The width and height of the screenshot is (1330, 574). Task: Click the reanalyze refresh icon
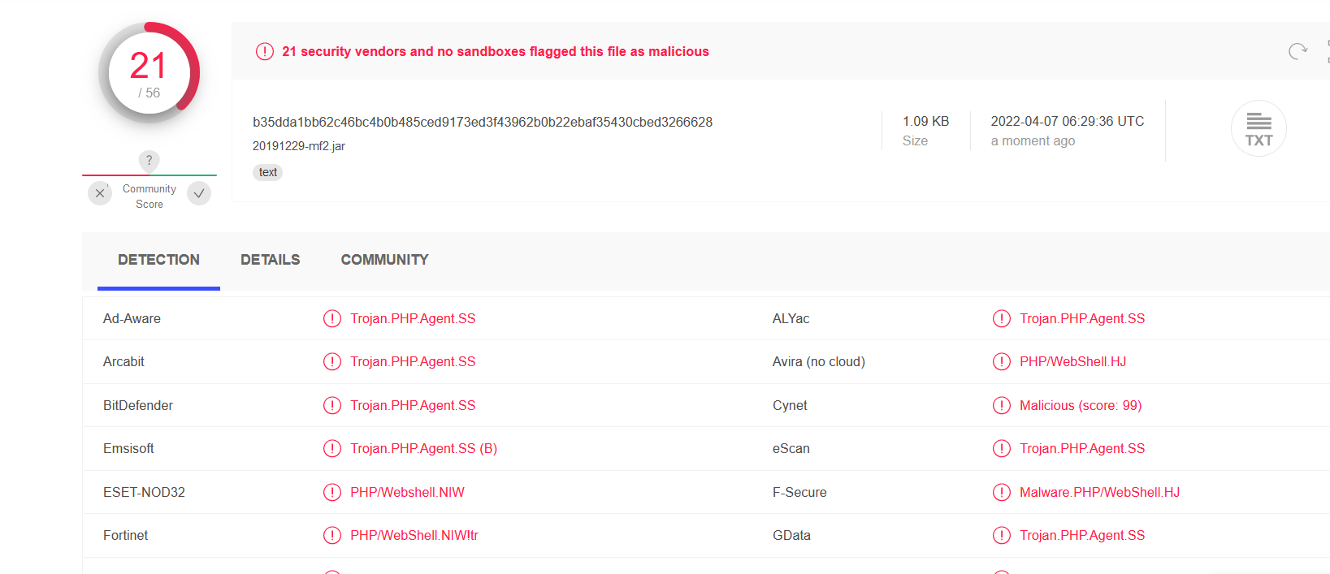1298,51
